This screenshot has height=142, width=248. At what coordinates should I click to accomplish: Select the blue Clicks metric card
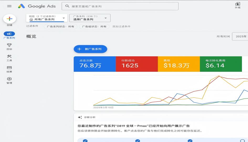click(x=94, y=64)
